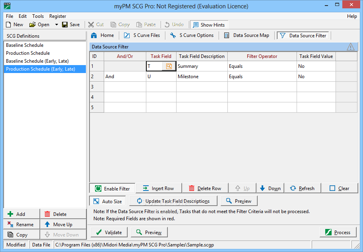Click the Move Down definition button

tap(64, 235)
